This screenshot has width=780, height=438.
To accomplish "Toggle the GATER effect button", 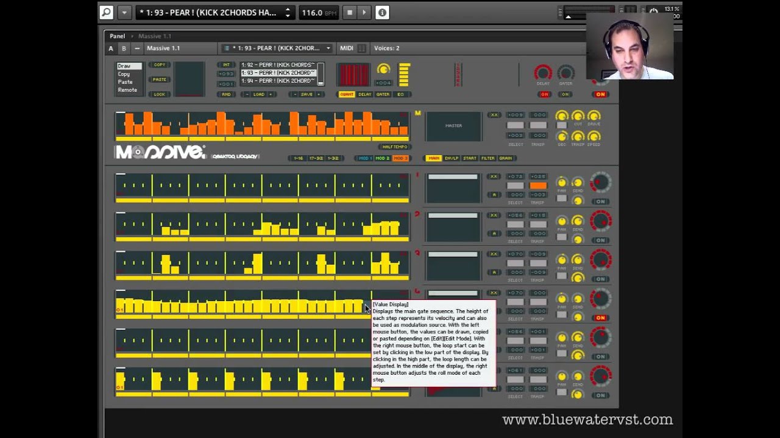I will (383, 94).
